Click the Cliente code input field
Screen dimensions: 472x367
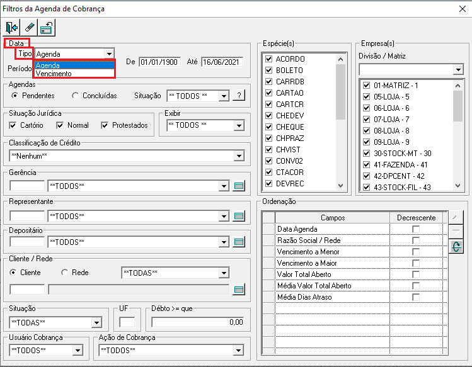pyautogui.click(x=27, y=290)
